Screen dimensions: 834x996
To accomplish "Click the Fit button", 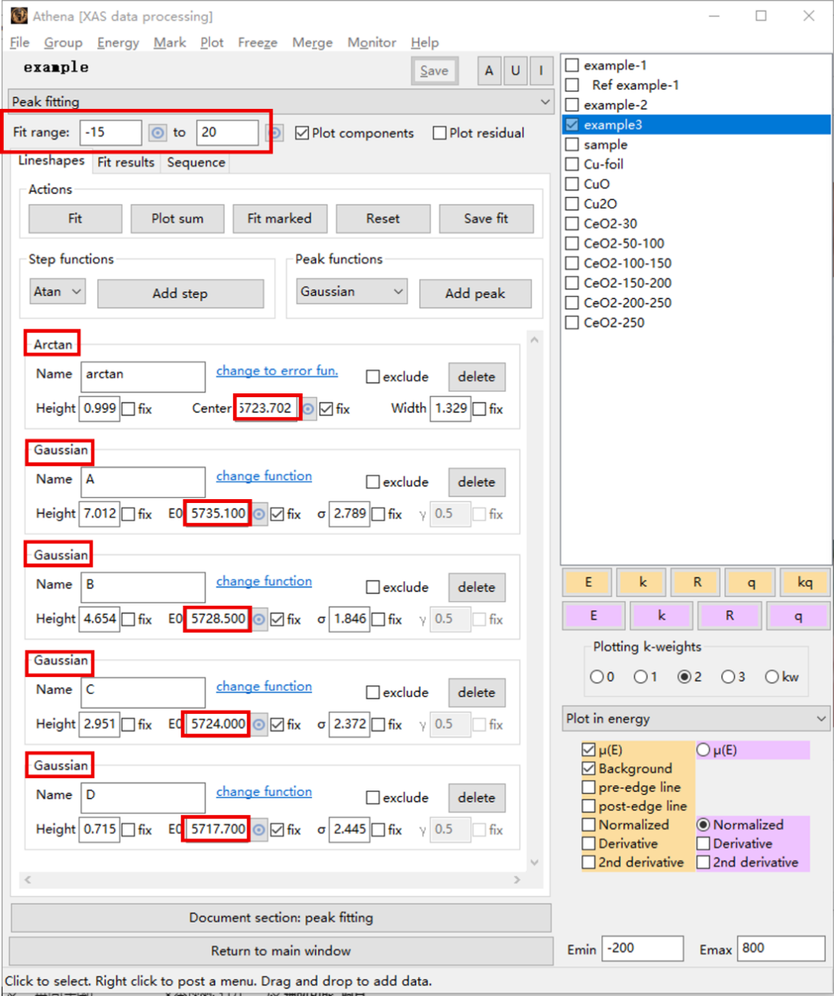I will click(x=75, y=219).
